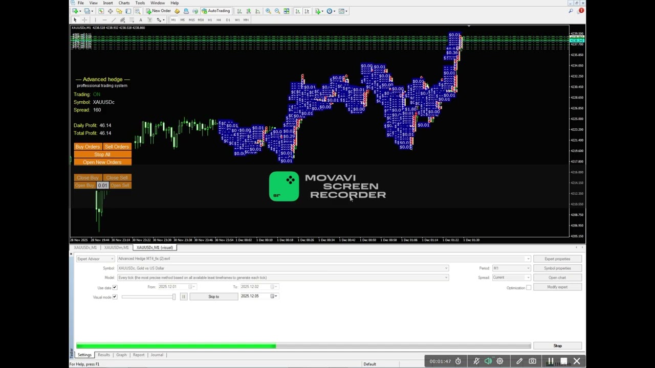Click the Skip to button
Image resolution: width=655 pixels, height=368 pixels.
point(213,297)
